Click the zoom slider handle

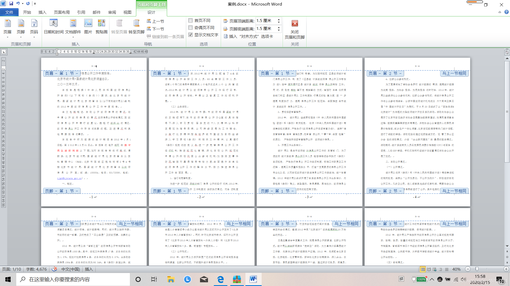477,269
